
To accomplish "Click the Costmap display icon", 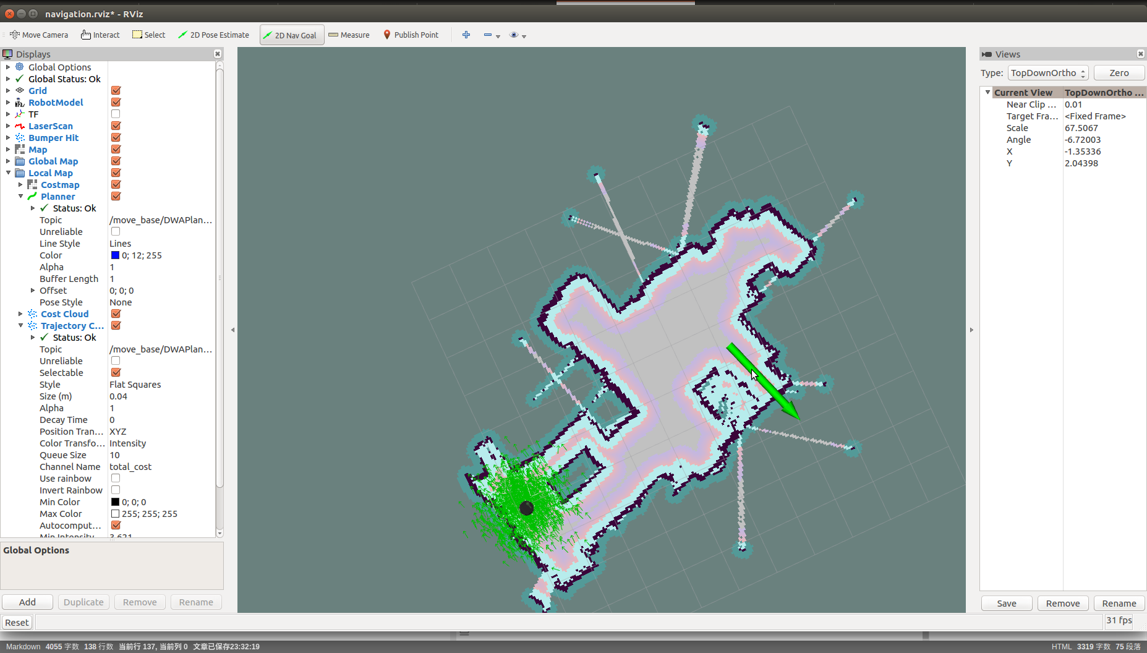I will click(x=32, y=184).
